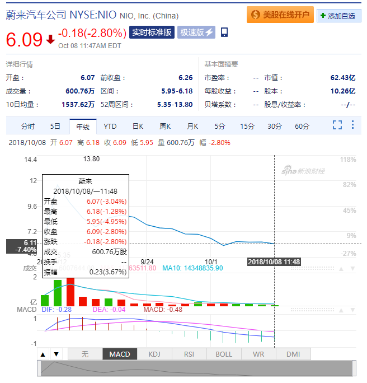
Task: Expand chart to fullscreen view
Action: coord(337,125)
